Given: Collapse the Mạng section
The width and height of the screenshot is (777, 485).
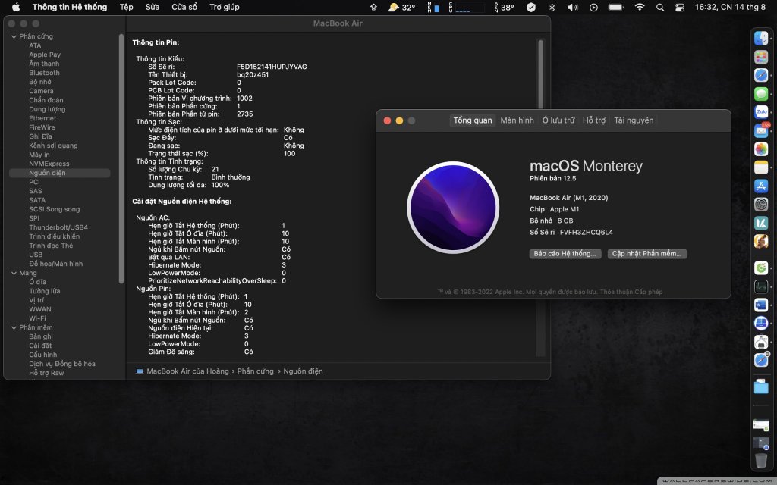Looking at the screenshot, I should (14, 273).
